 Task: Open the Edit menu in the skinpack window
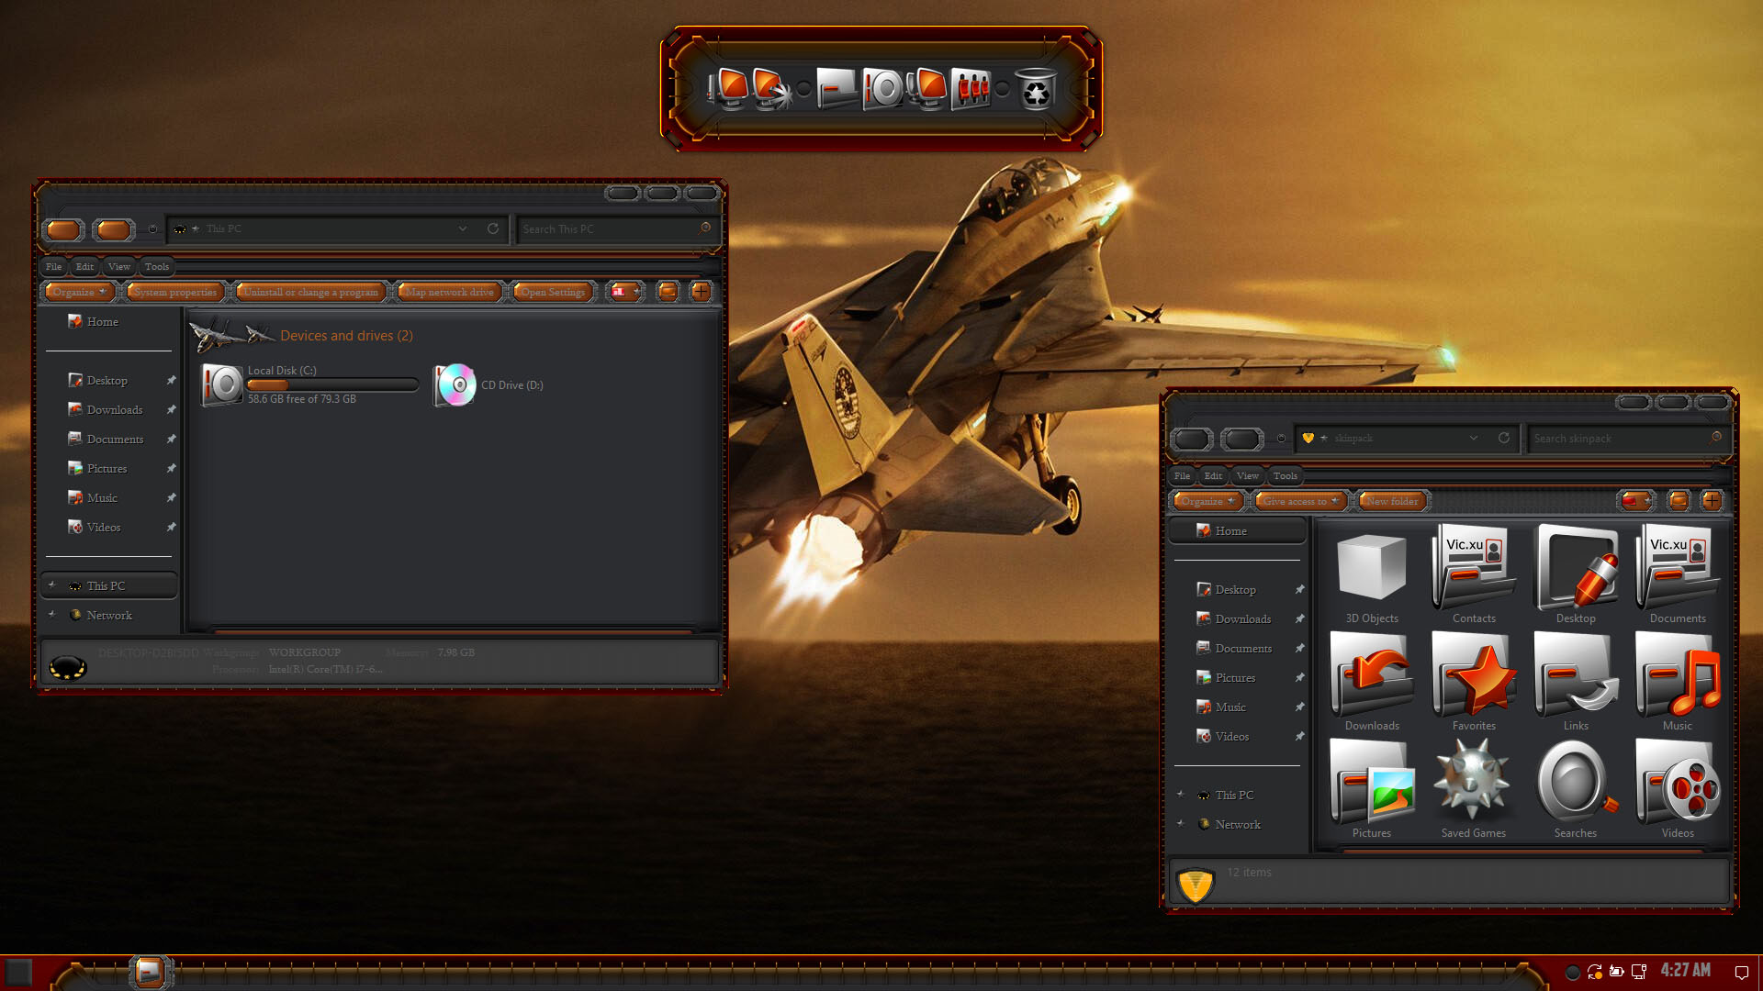[x=1213, y=475]
